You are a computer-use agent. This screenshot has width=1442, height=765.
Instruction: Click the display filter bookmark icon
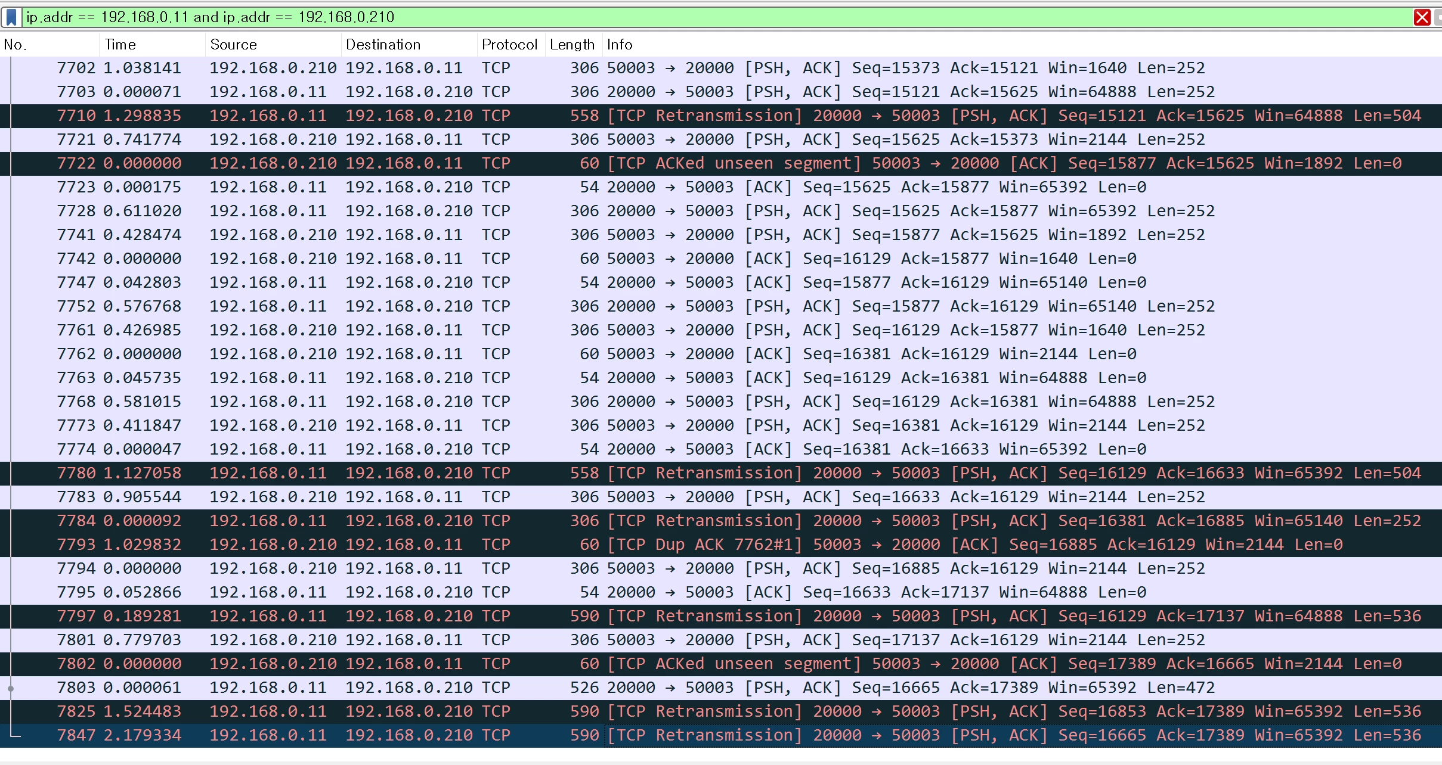(11, 17)
